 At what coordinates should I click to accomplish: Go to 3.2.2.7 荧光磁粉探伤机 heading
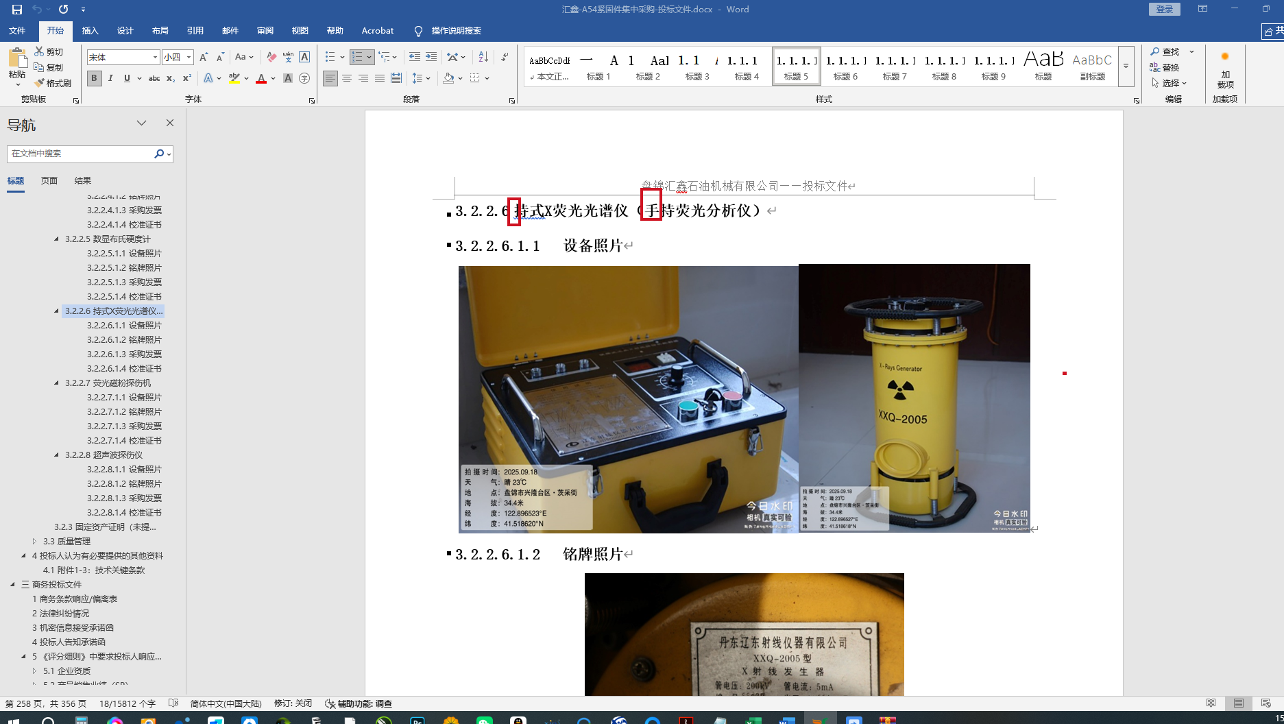point(108,383)
